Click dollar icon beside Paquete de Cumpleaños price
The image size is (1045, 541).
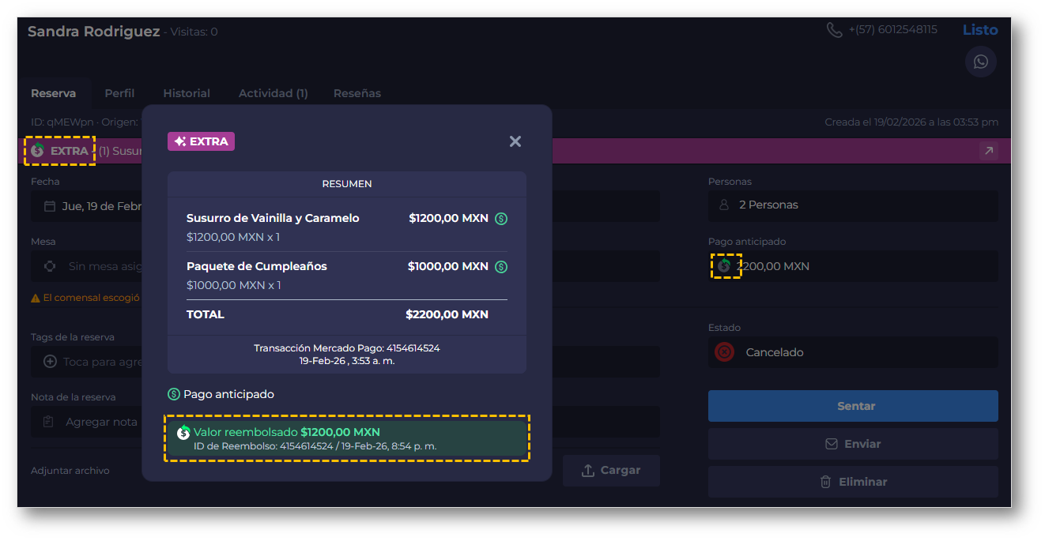[501, 267]
